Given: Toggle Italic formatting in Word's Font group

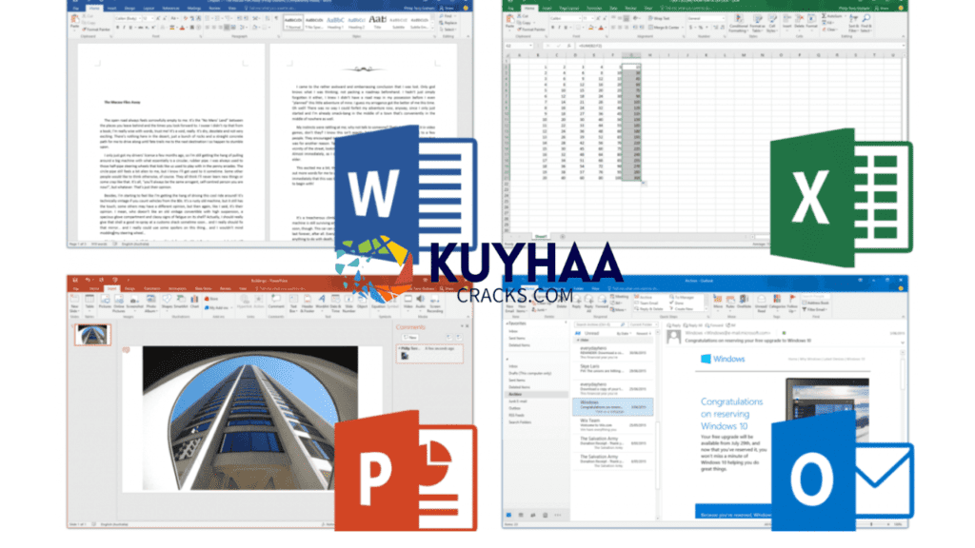Looking at the screenshot, I should click(123, 27).
